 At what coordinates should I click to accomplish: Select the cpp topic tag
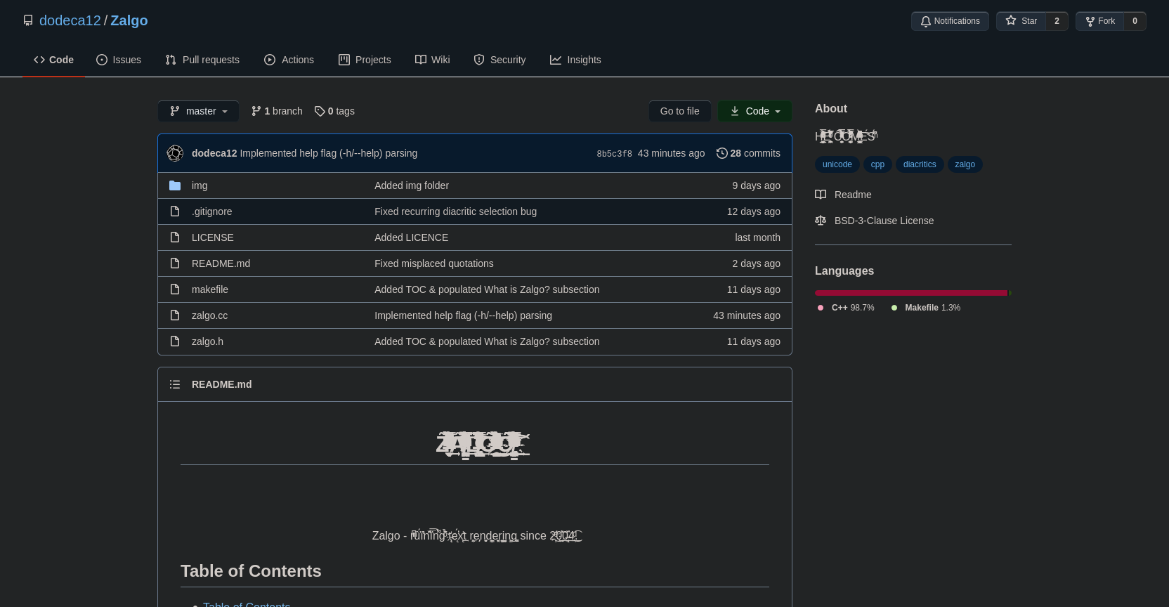[877, 164]
